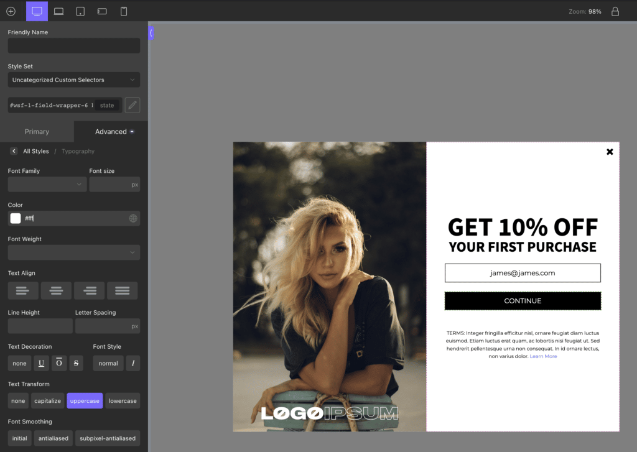Align text left

pyautogui.click(x=23, y=291)
